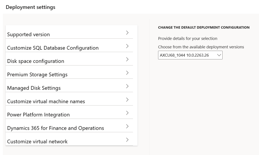
Task: Click the arrow icon on Managed Disk Settings row
Action: coord(127,86)
